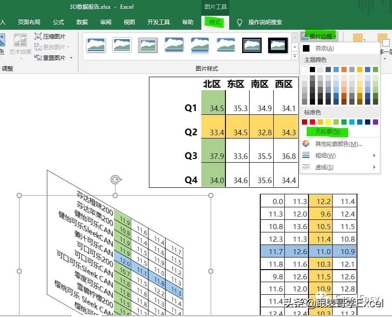Open the 虚线(S) dashes menu item
Screen dimensions: 392x317
coord(340,167)
